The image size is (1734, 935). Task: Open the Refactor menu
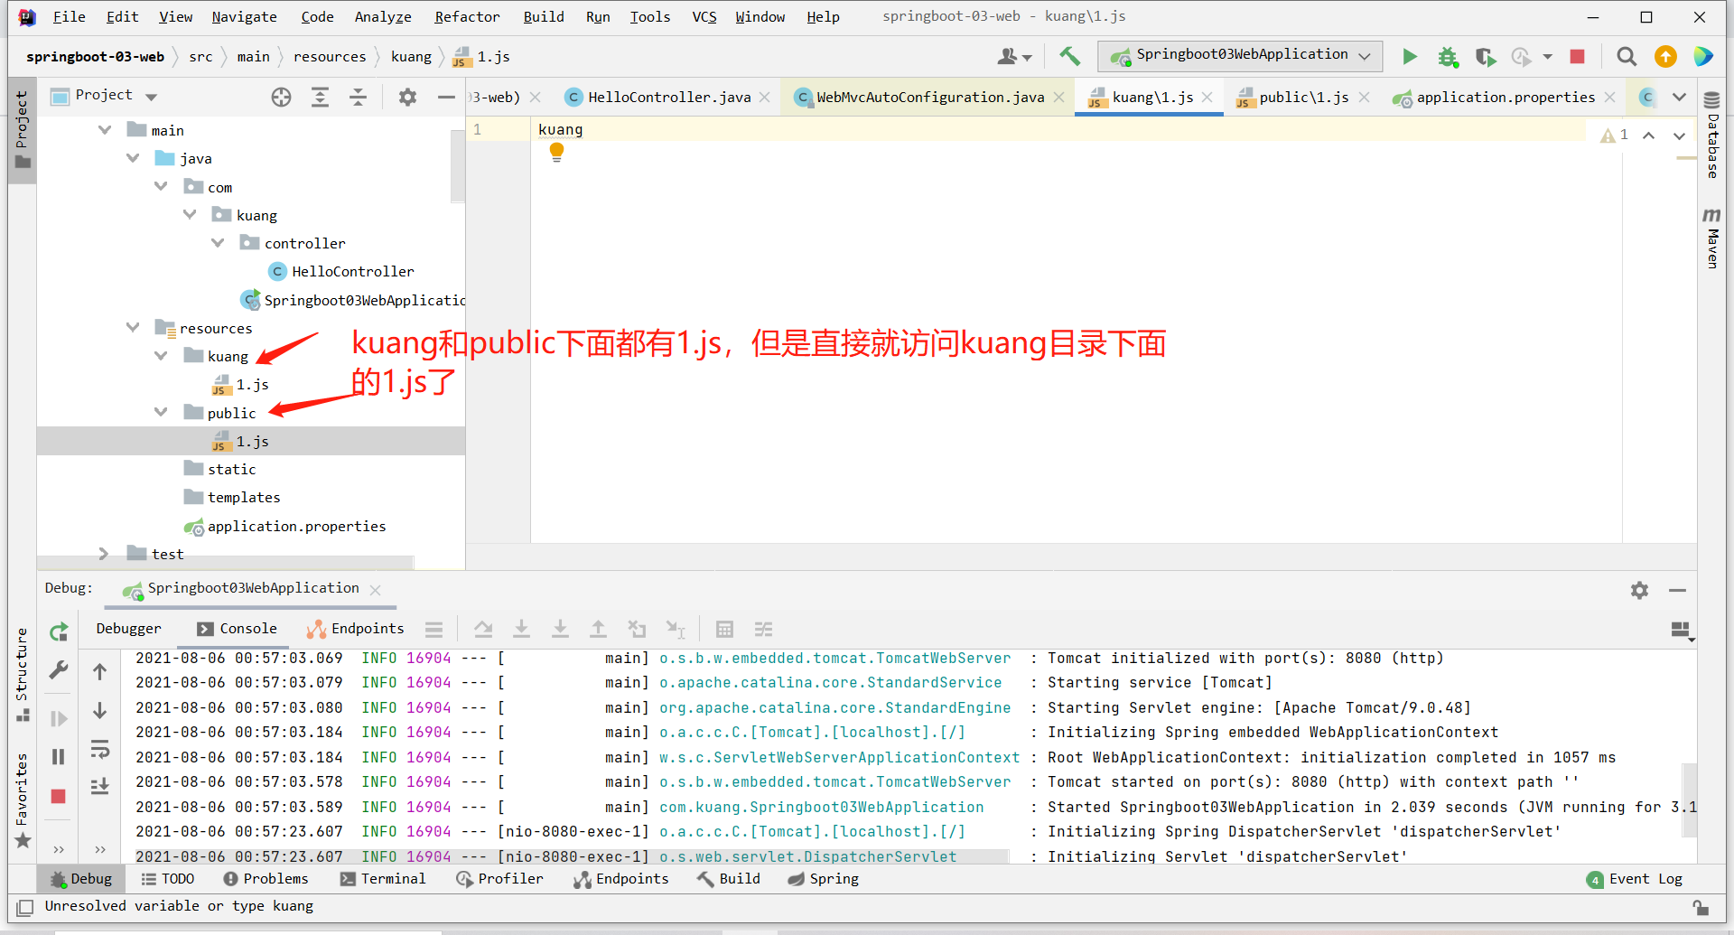(x=467, y=16)
